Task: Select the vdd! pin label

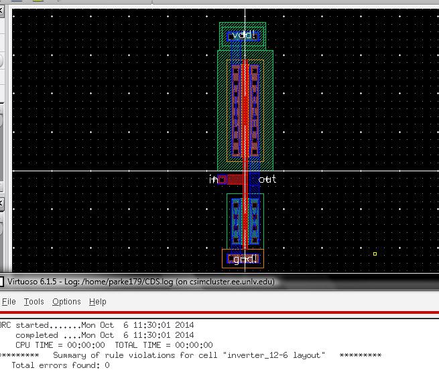Action: tap(243, 35)
